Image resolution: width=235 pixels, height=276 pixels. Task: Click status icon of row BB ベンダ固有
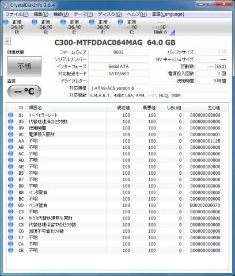tap(11, 192)
